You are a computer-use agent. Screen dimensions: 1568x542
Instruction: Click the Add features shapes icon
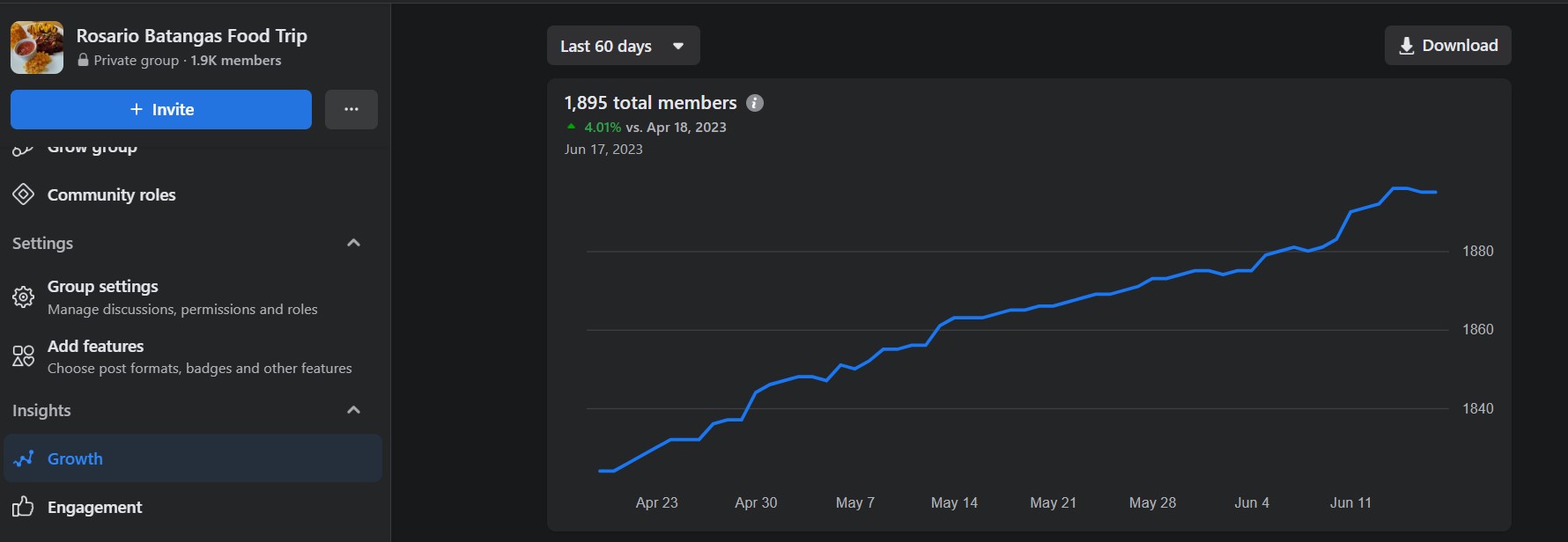pos(24,356)
